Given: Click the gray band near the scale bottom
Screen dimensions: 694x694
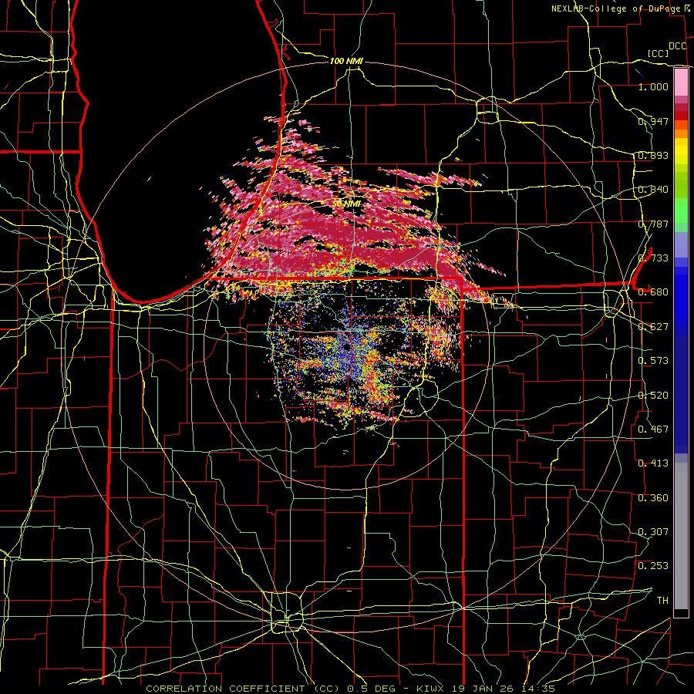Looking at the screenshot, I should coord(681,536).
